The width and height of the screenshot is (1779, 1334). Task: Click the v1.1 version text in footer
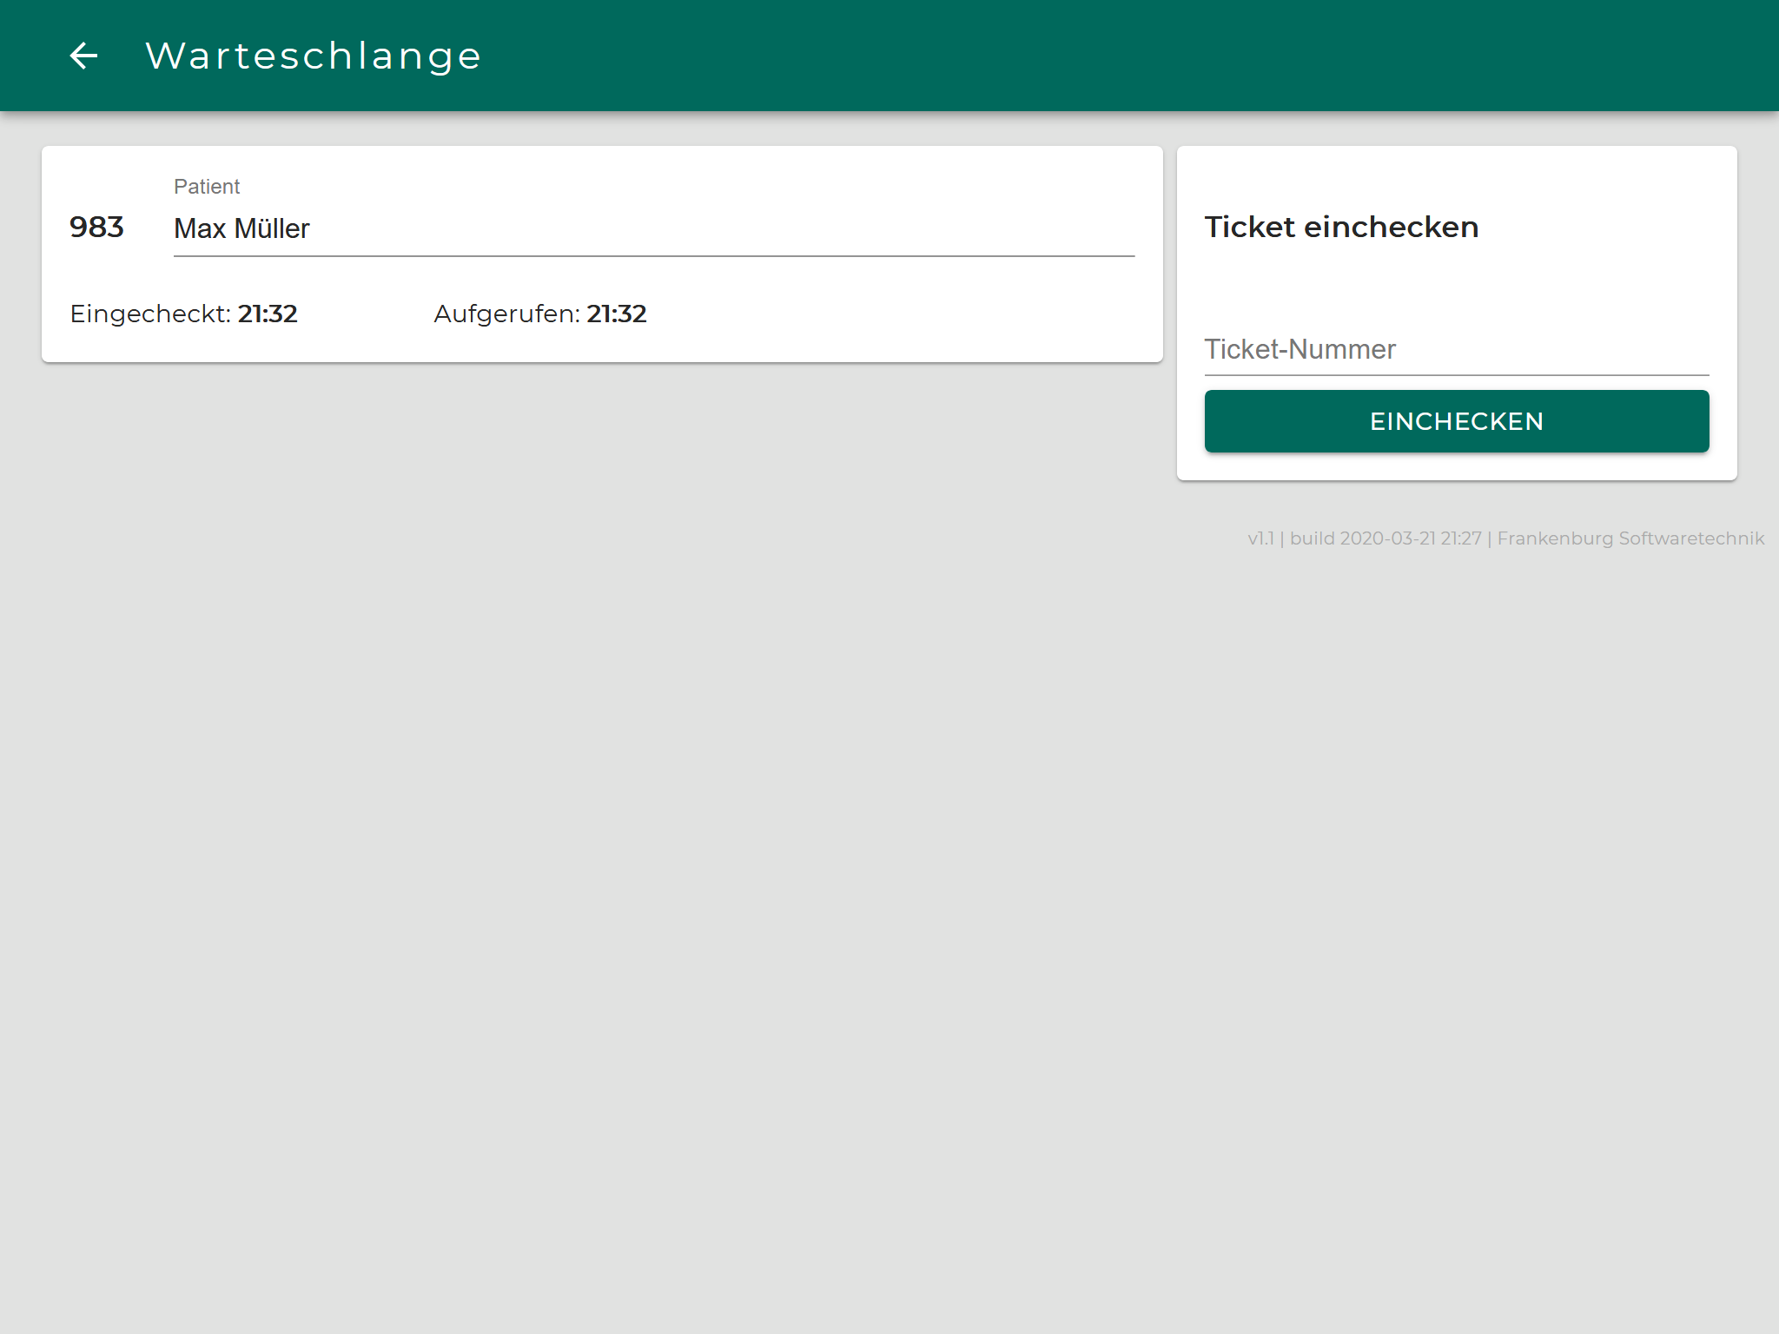click(1260, 538)
